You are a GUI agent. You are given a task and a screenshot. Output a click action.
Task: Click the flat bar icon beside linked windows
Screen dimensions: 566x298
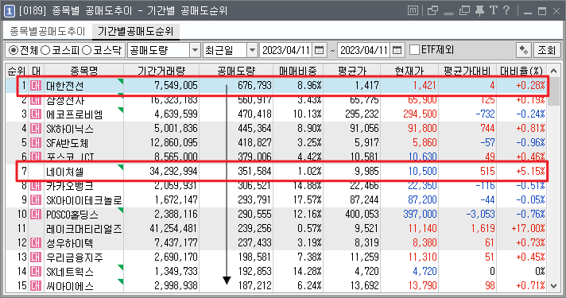[448, 14]
